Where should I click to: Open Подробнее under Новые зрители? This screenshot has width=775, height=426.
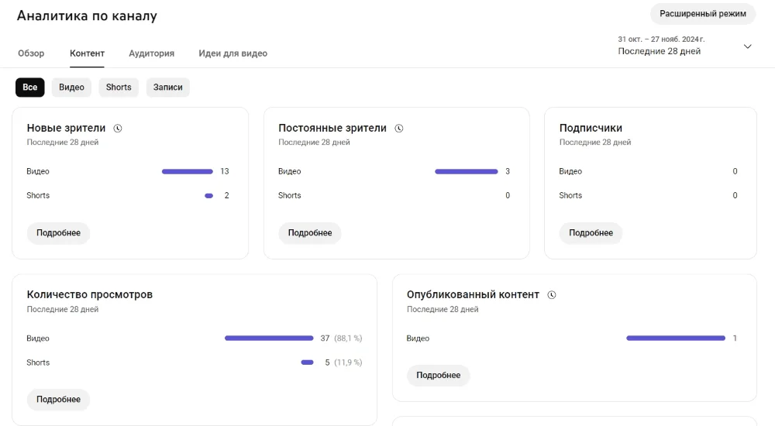[58, 233]
